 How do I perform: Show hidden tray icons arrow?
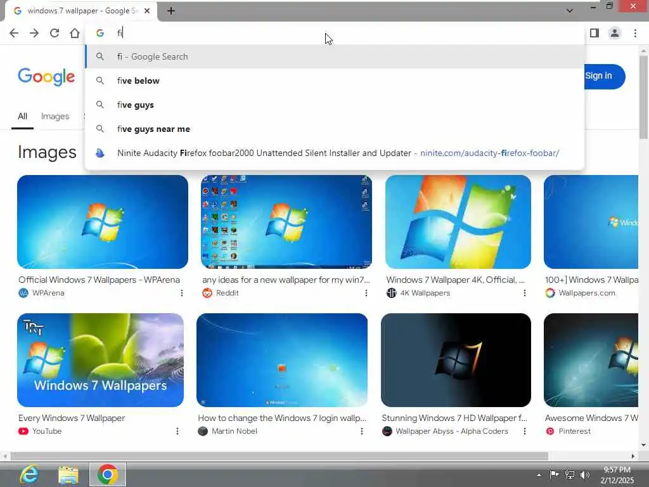pyautogui.click(x=539, y=475)
